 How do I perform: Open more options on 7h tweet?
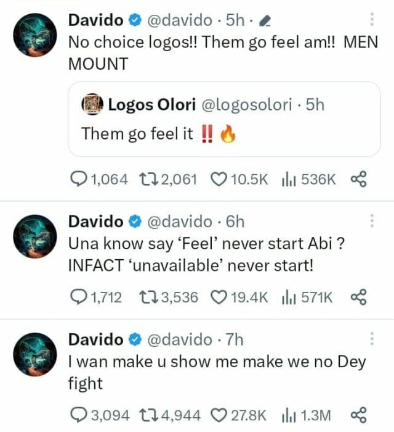[371, 339]
